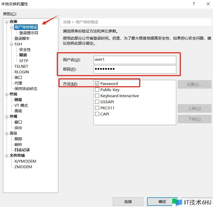Select 隧道 under SSH
This screenshot has width=213, height=207.
tap(23, 55)
